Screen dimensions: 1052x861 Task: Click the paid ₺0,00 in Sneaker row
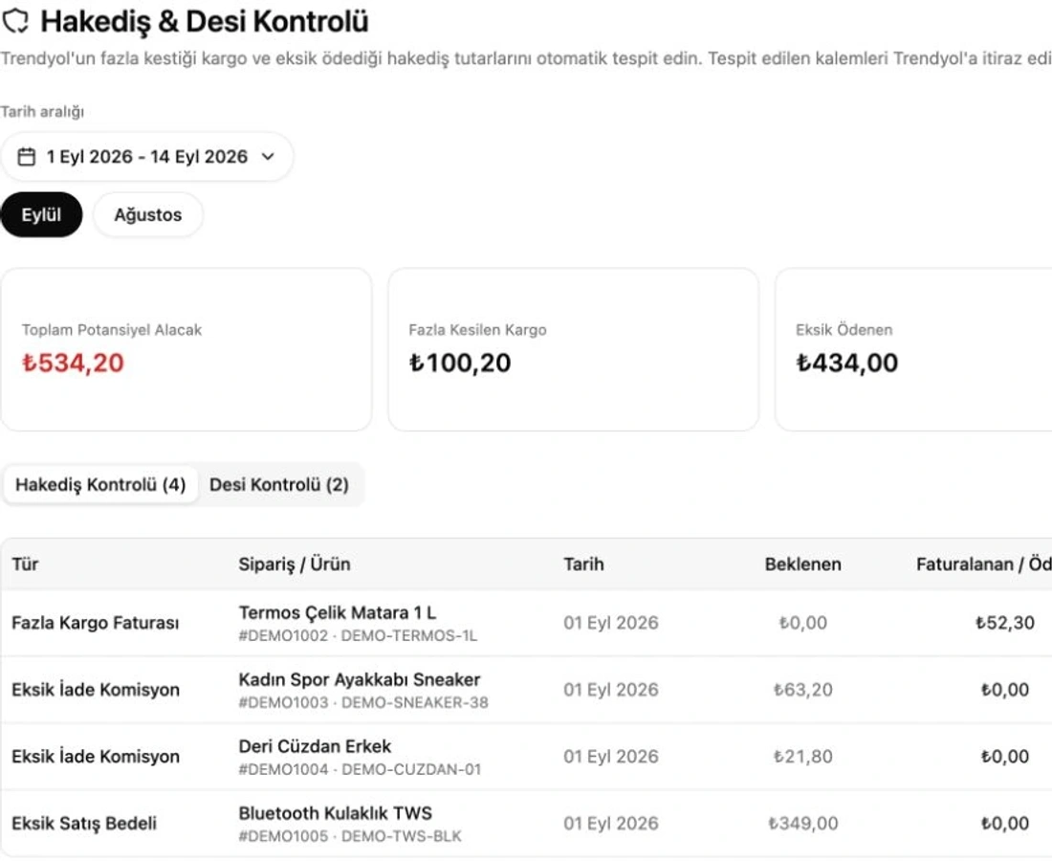point(1005,690)
